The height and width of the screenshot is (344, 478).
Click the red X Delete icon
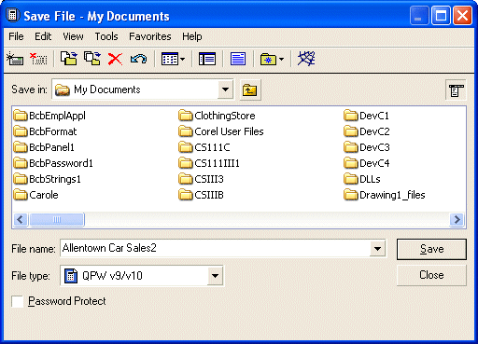[115, 59]
